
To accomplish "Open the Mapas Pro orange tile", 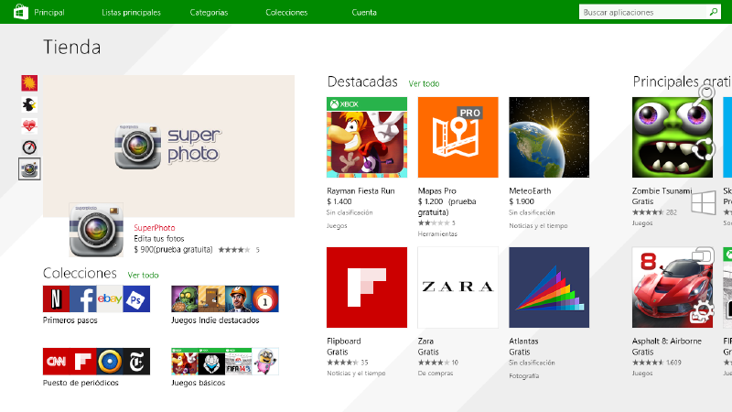I will pyautogui.click(x=458, y=137).
